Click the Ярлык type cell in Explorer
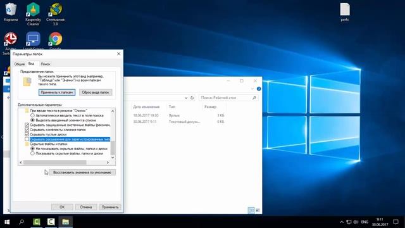 174,115
